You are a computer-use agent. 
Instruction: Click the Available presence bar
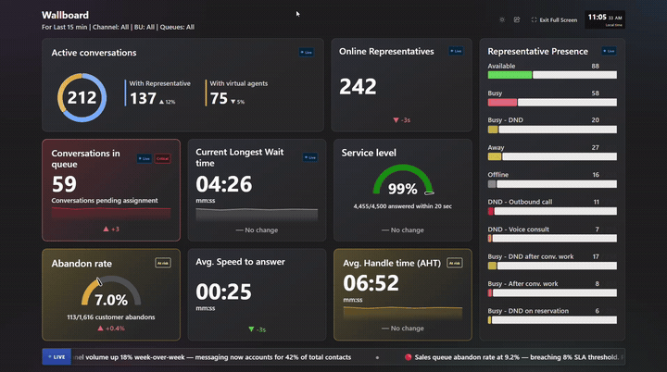[552, 75]
